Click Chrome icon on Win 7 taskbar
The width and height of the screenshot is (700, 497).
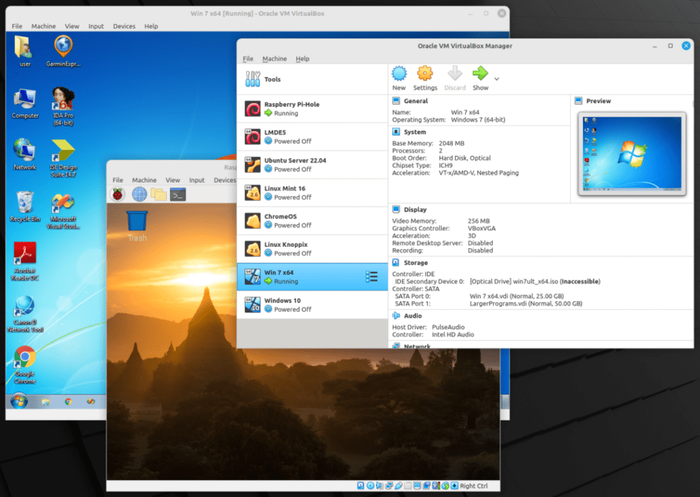(x=68, y=402)
